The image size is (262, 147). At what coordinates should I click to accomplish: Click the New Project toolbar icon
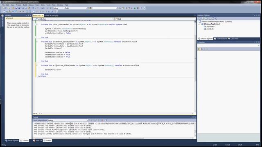click(4, 8)
